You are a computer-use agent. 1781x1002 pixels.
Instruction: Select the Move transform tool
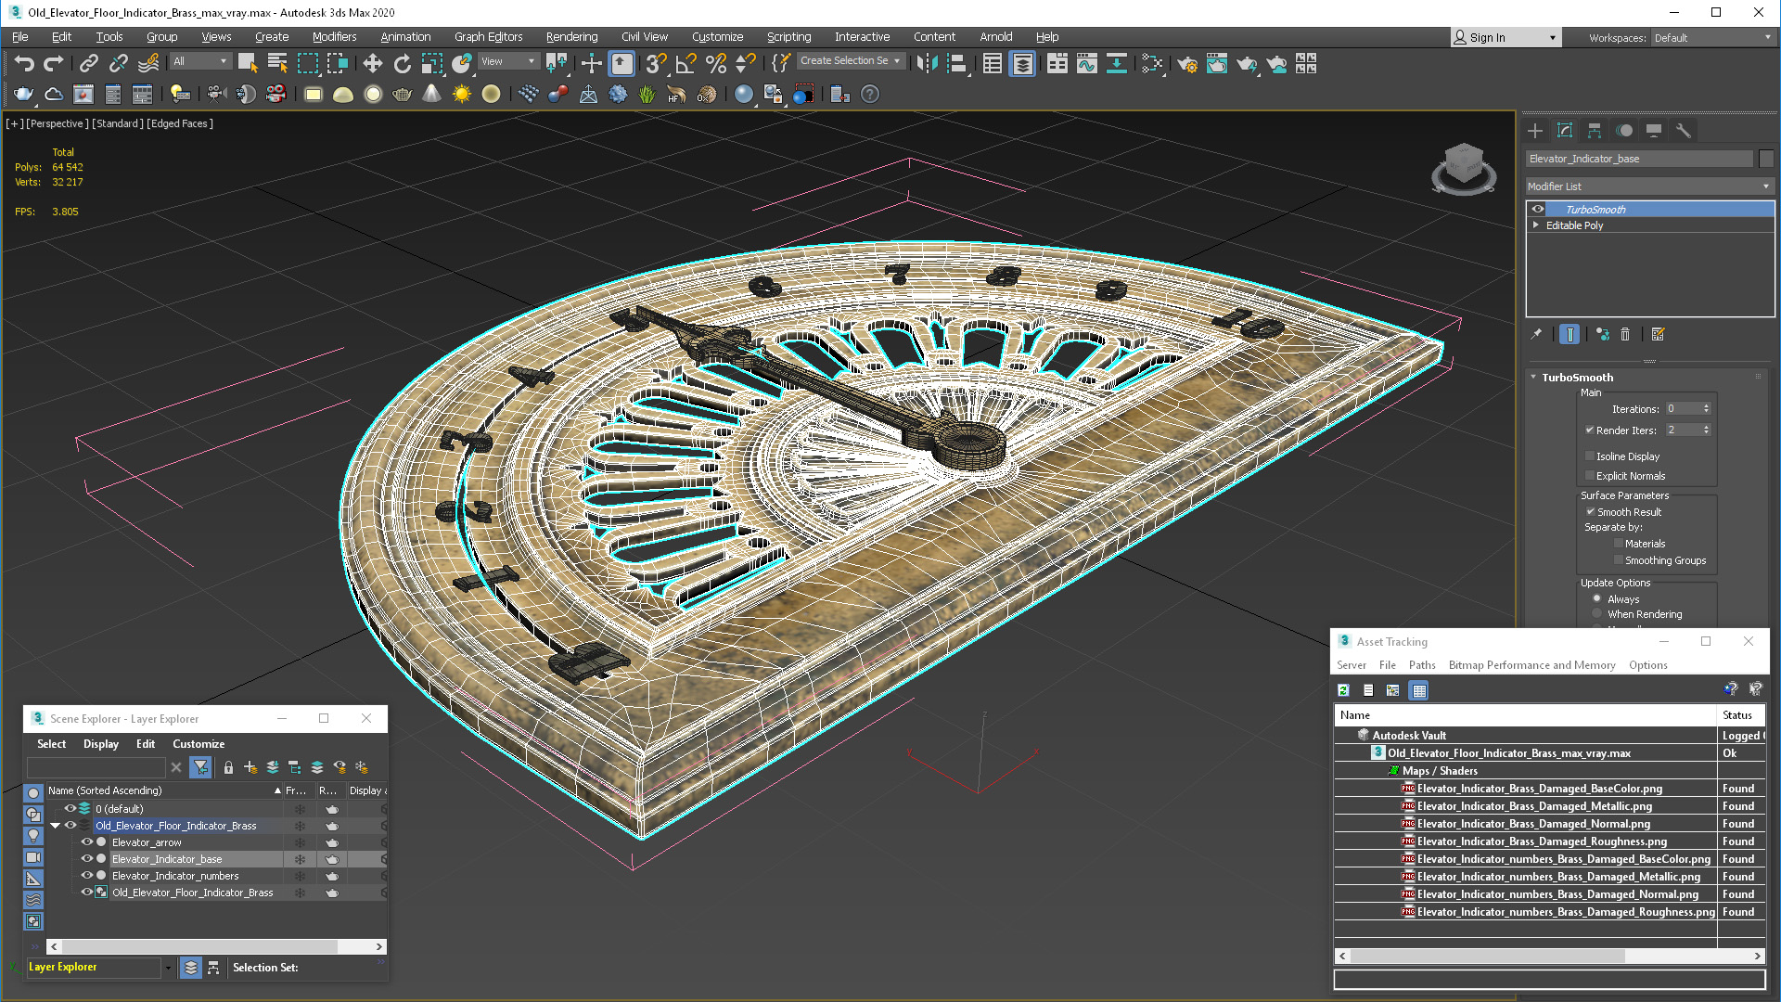[x=372, y=63]
